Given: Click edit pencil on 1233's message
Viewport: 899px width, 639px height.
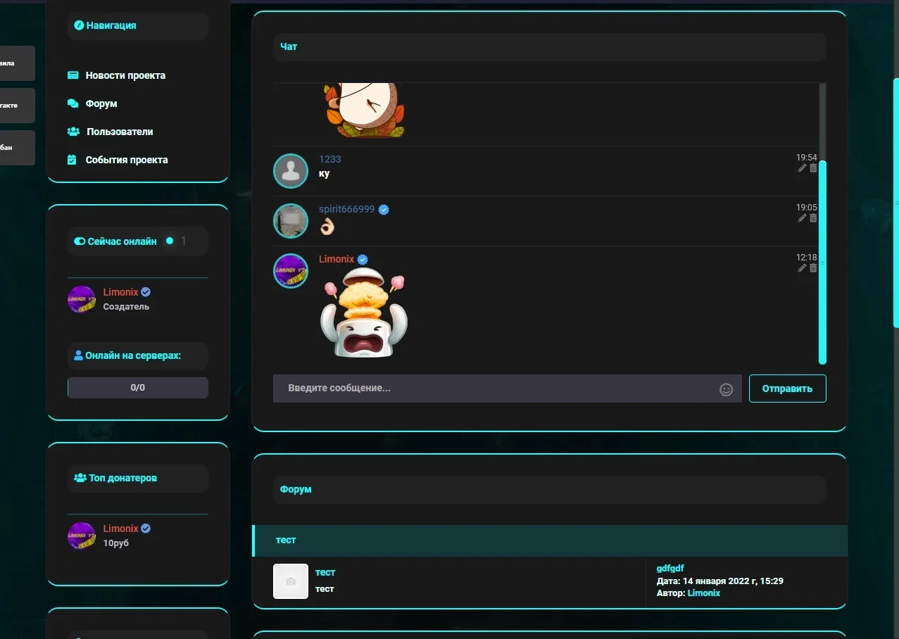Looking at the screenshot, I should coord(802,168).
